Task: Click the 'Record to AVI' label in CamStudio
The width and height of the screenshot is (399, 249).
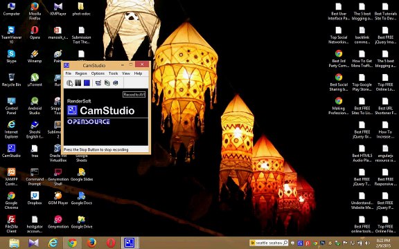Action: 134,95
